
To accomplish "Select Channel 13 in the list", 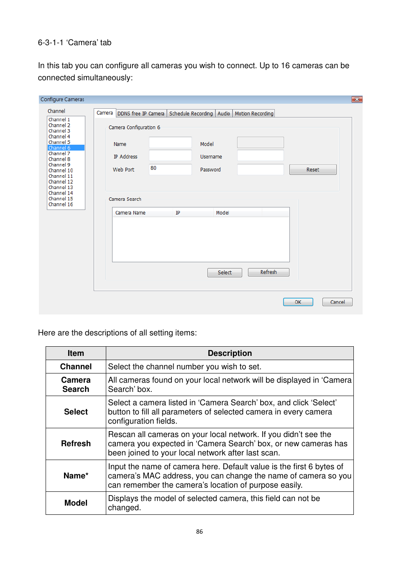I will [x=66, y=187].
